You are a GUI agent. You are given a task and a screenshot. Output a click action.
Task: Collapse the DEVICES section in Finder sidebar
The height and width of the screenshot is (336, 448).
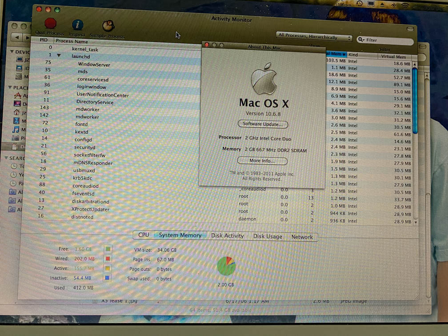[12, 52]
